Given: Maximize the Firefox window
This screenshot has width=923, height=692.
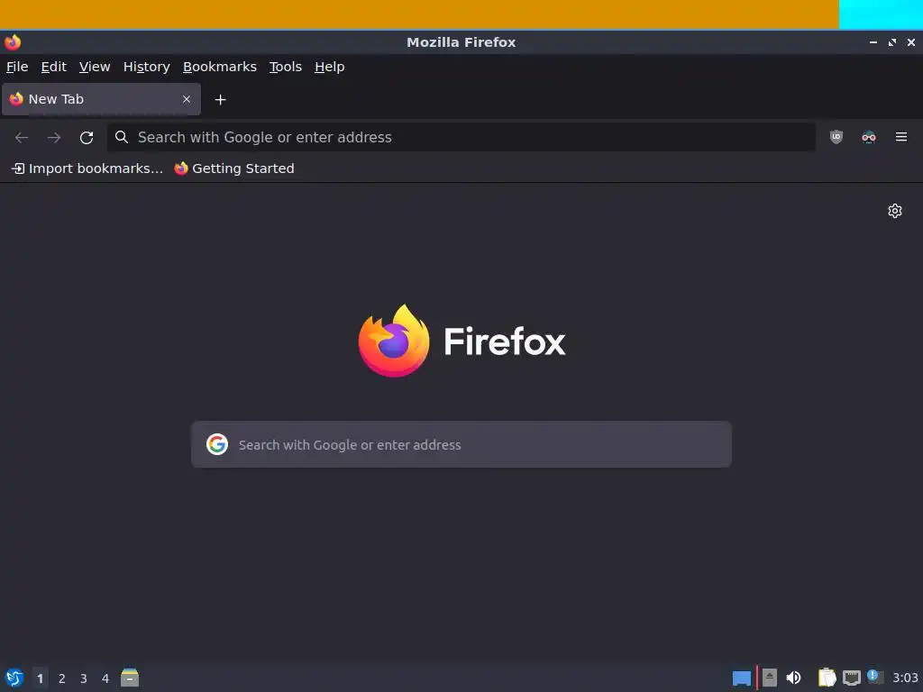Looking at the screenshot, I should [x=892, y=42].
